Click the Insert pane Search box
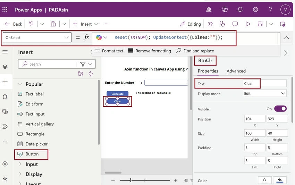The height and width of the screenshot is (185, 295). [x=48, y=64]
